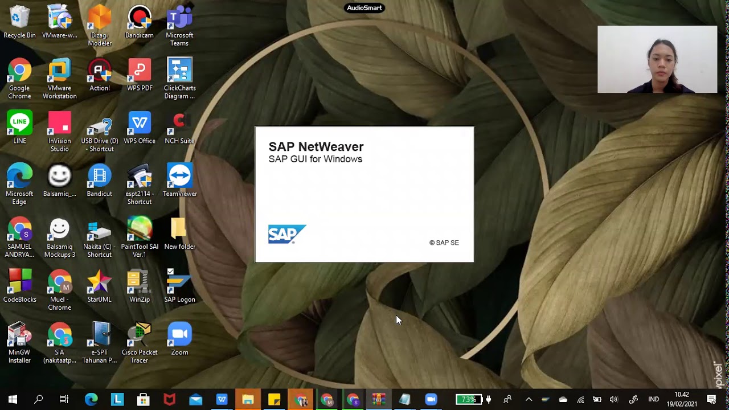The width and height of the screenshot is (729, 410).
Task: Select the SAP Logon desktop icon
Action: [x=179, y=286]
